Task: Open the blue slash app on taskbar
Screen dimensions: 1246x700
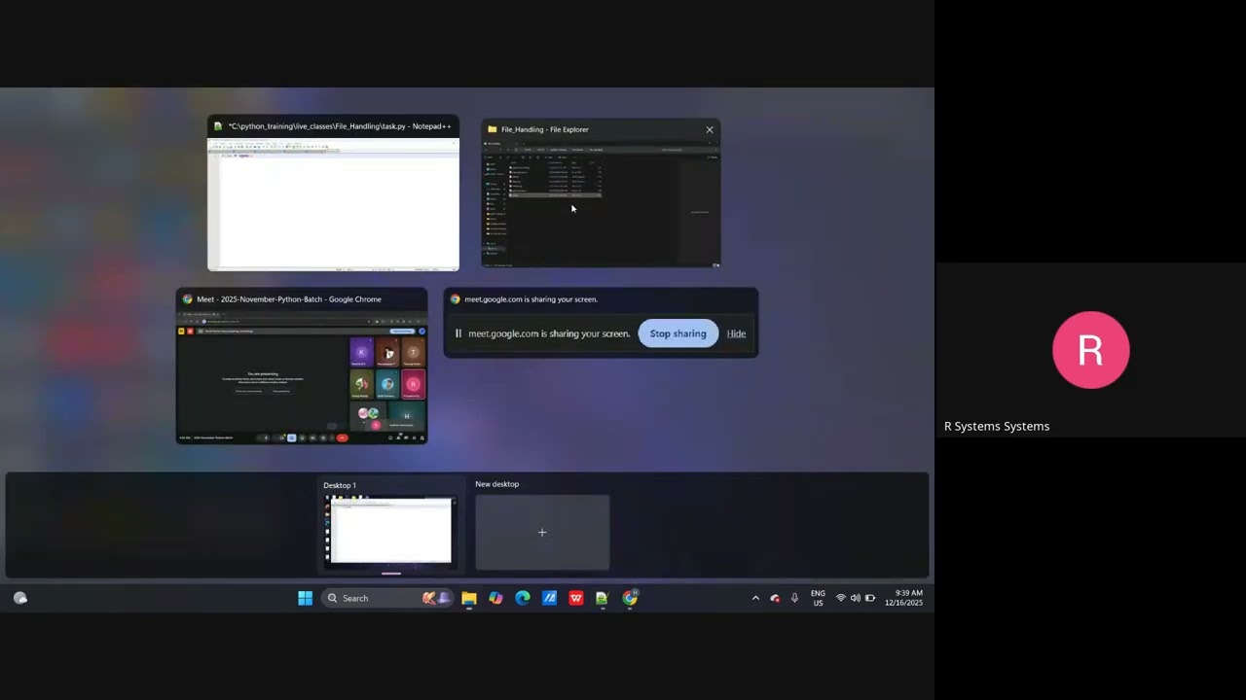Action: coord(549,598)
